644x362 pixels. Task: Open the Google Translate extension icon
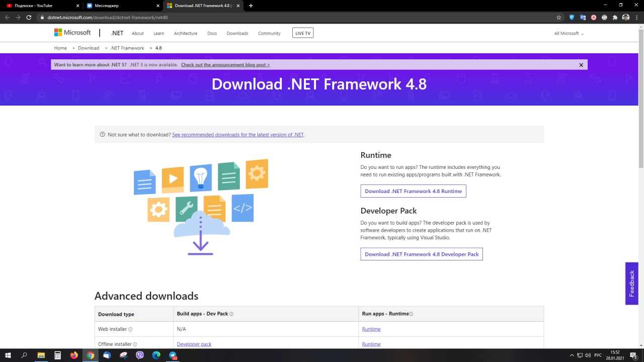583,17
